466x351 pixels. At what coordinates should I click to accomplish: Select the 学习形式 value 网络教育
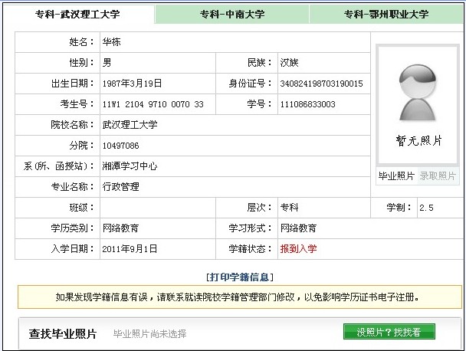[298, 228]
